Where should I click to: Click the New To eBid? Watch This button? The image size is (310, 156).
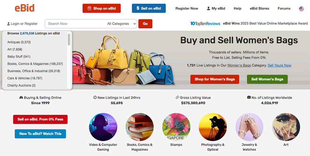tap(40, 134)
